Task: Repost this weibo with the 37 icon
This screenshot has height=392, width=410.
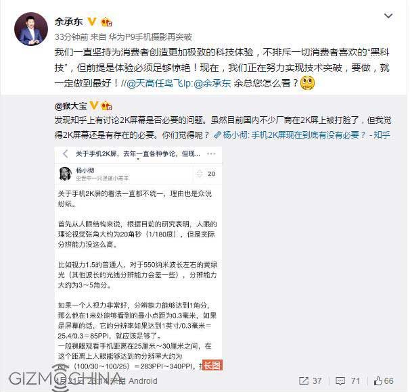Action: [311, 381]
